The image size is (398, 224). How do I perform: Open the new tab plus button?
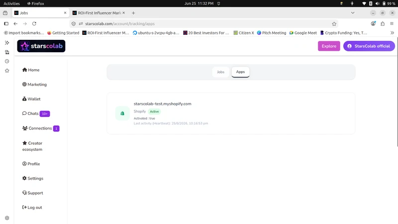pyautogui.click(x=133, y=13)
